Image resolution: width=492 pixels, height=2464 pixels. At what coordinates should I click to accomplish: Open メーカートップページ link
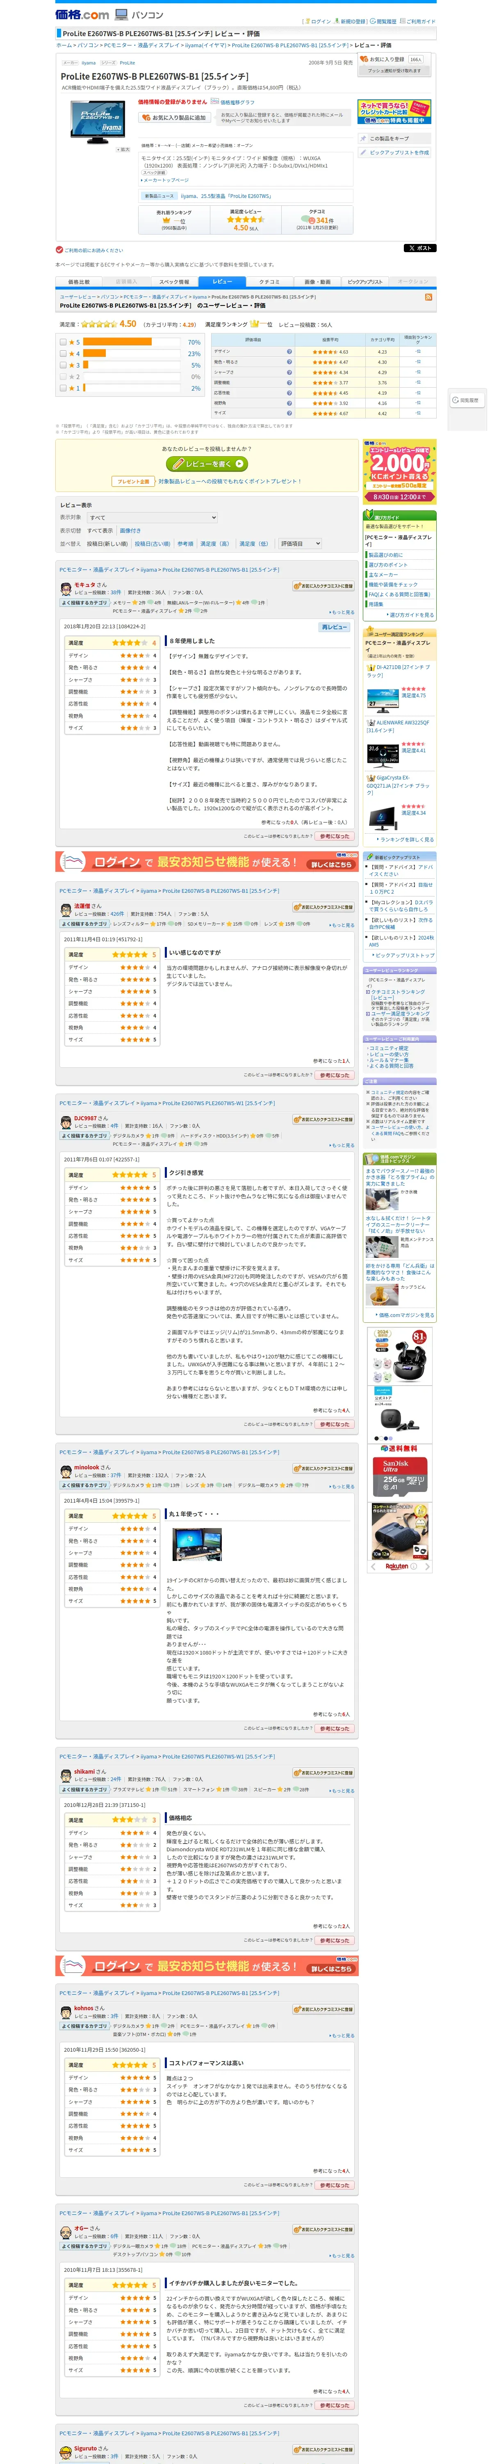[x=165, y=180]
